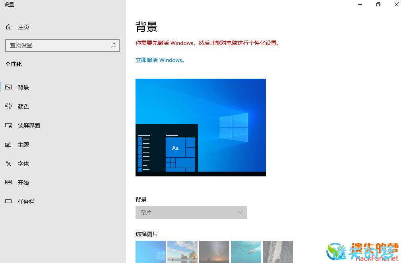The width and height of the screenshot is (403, 263).
Task: Click the Aa sample tile in preview
Action: click(175, 147)
